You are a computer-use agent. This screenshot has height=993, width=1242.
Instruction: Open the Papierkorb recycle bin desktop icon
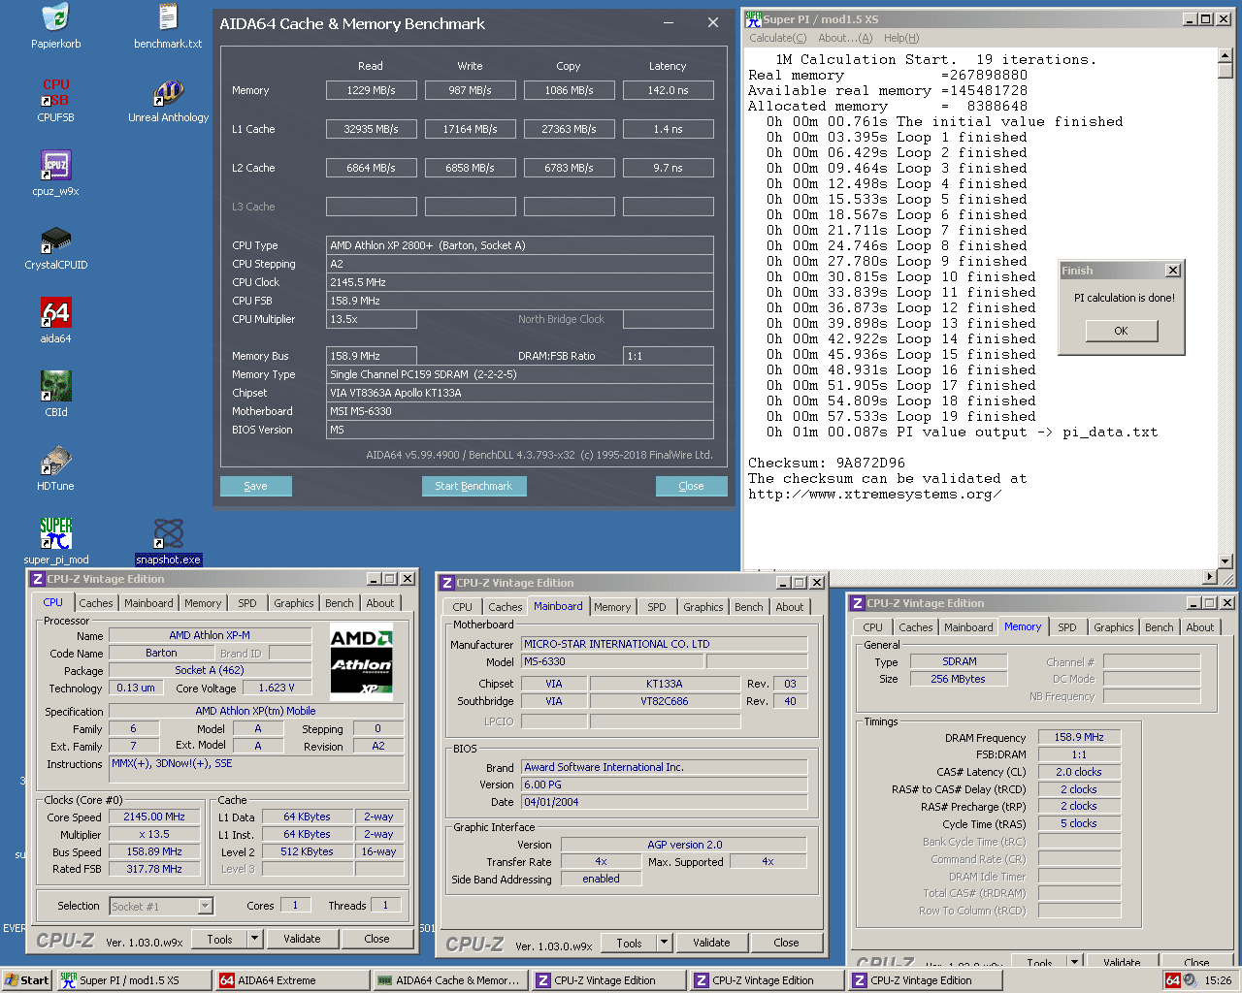coord(56,26)
